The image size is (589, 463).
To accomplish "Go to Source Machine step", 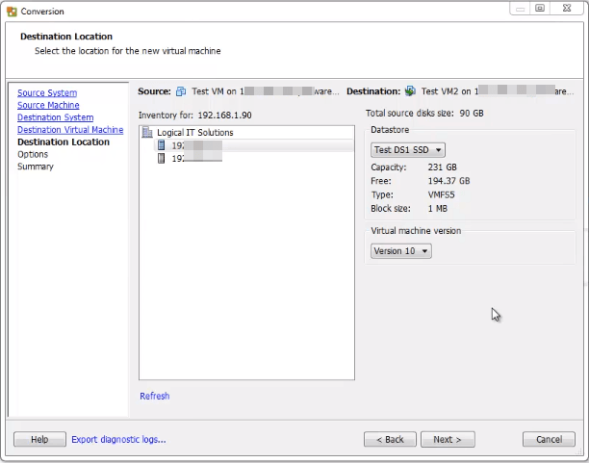I will (x=48, y=105).
